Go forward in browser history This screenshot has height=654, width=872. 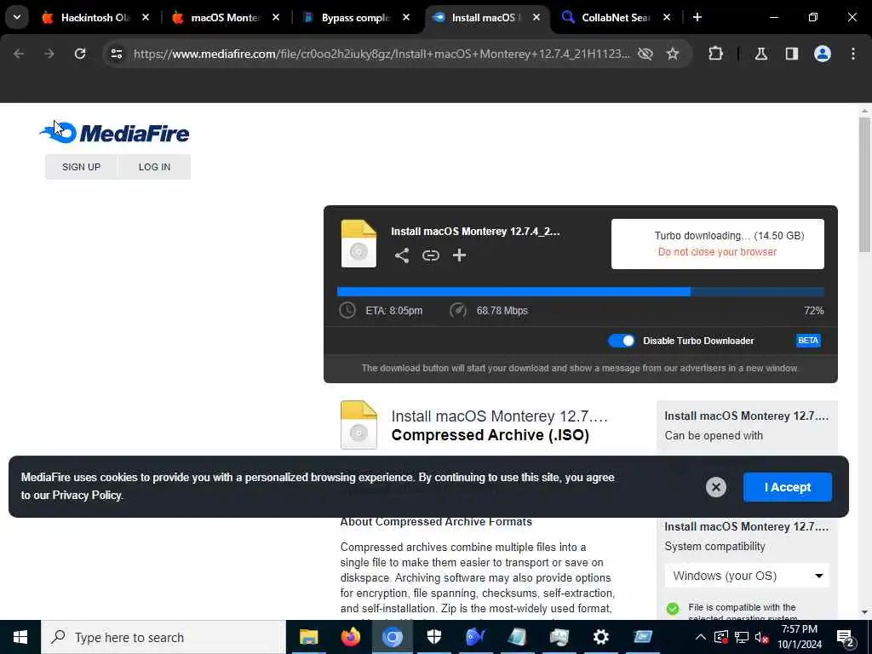click(x=49, y=54)
